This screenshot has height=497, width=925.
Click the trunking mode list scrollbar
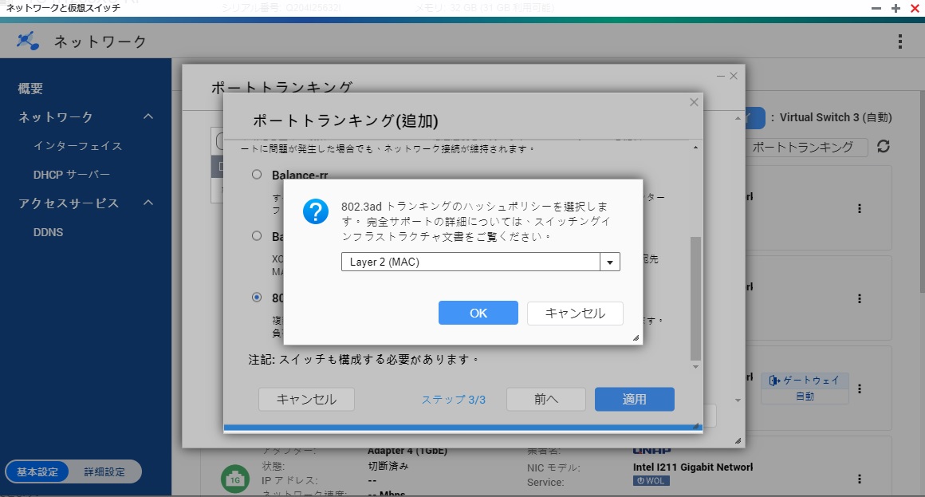pos(695,295)
